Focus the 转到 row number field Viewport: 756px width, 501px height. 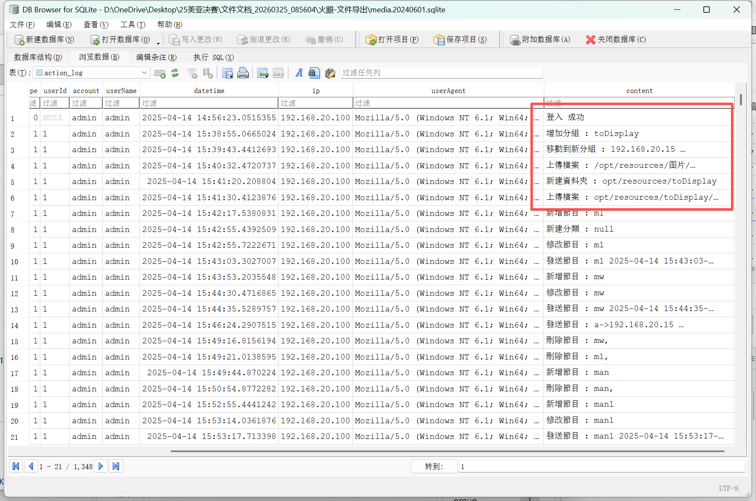coord(601,467)
